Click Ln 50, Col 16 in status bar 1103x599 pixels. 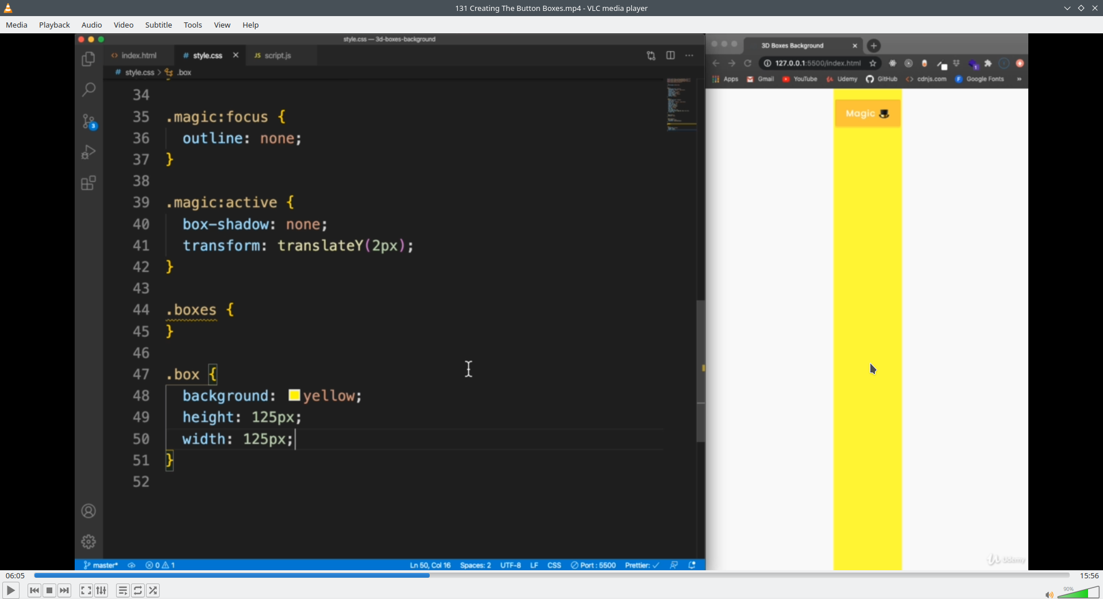(430, 565)
